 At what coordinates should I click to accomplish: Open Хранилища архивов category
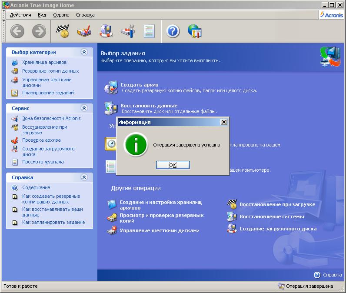click(44, 62)
